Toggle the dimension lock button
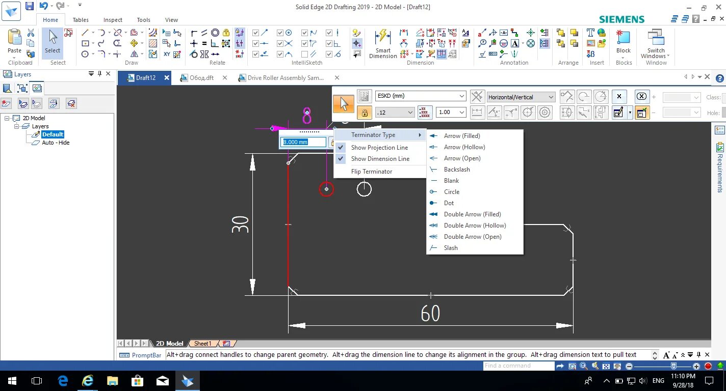The image size is (726, 391). tap(364, 113)
